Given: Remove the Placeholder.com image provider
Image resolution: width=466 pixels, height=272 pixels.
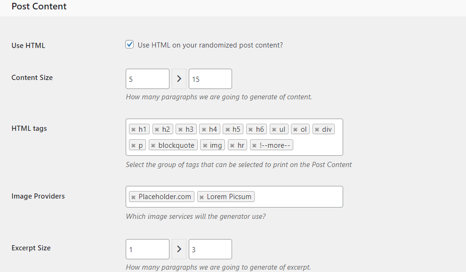Looking at the screenshot, I should tap(133, 197).
